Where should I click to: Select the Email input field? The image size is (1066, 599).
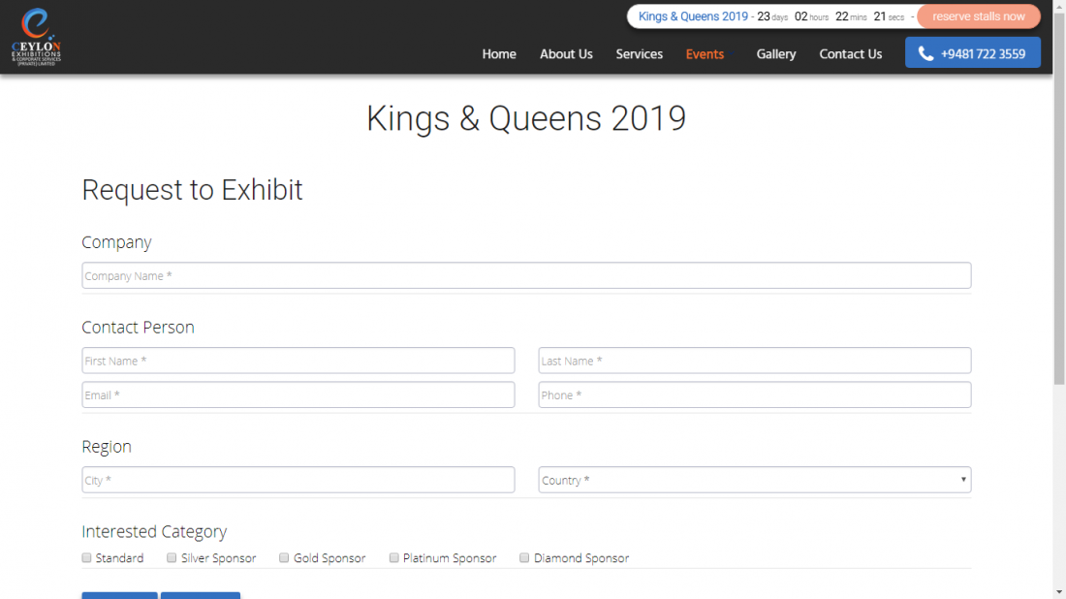click(298, 395)
